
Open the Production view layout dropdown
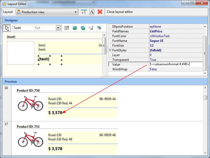coord(76,12)
